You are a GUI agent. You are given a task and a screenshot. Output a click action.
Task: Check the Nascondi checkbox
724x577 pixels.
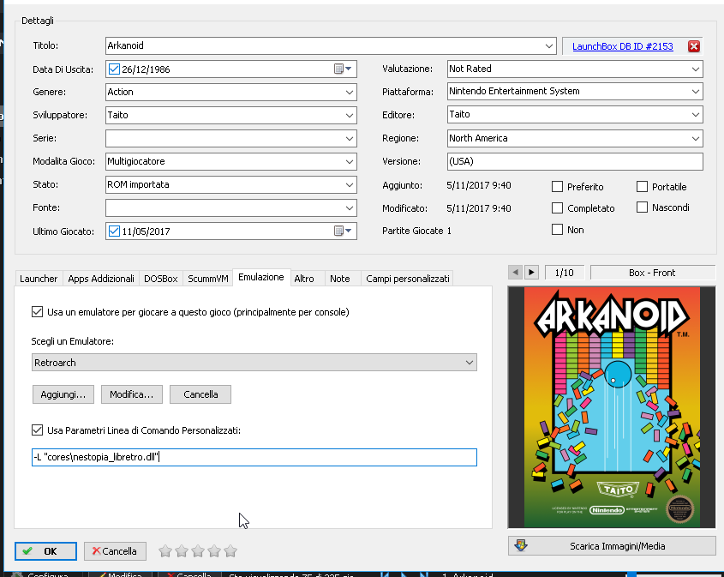pyautogui.click(x=642, y=207)
